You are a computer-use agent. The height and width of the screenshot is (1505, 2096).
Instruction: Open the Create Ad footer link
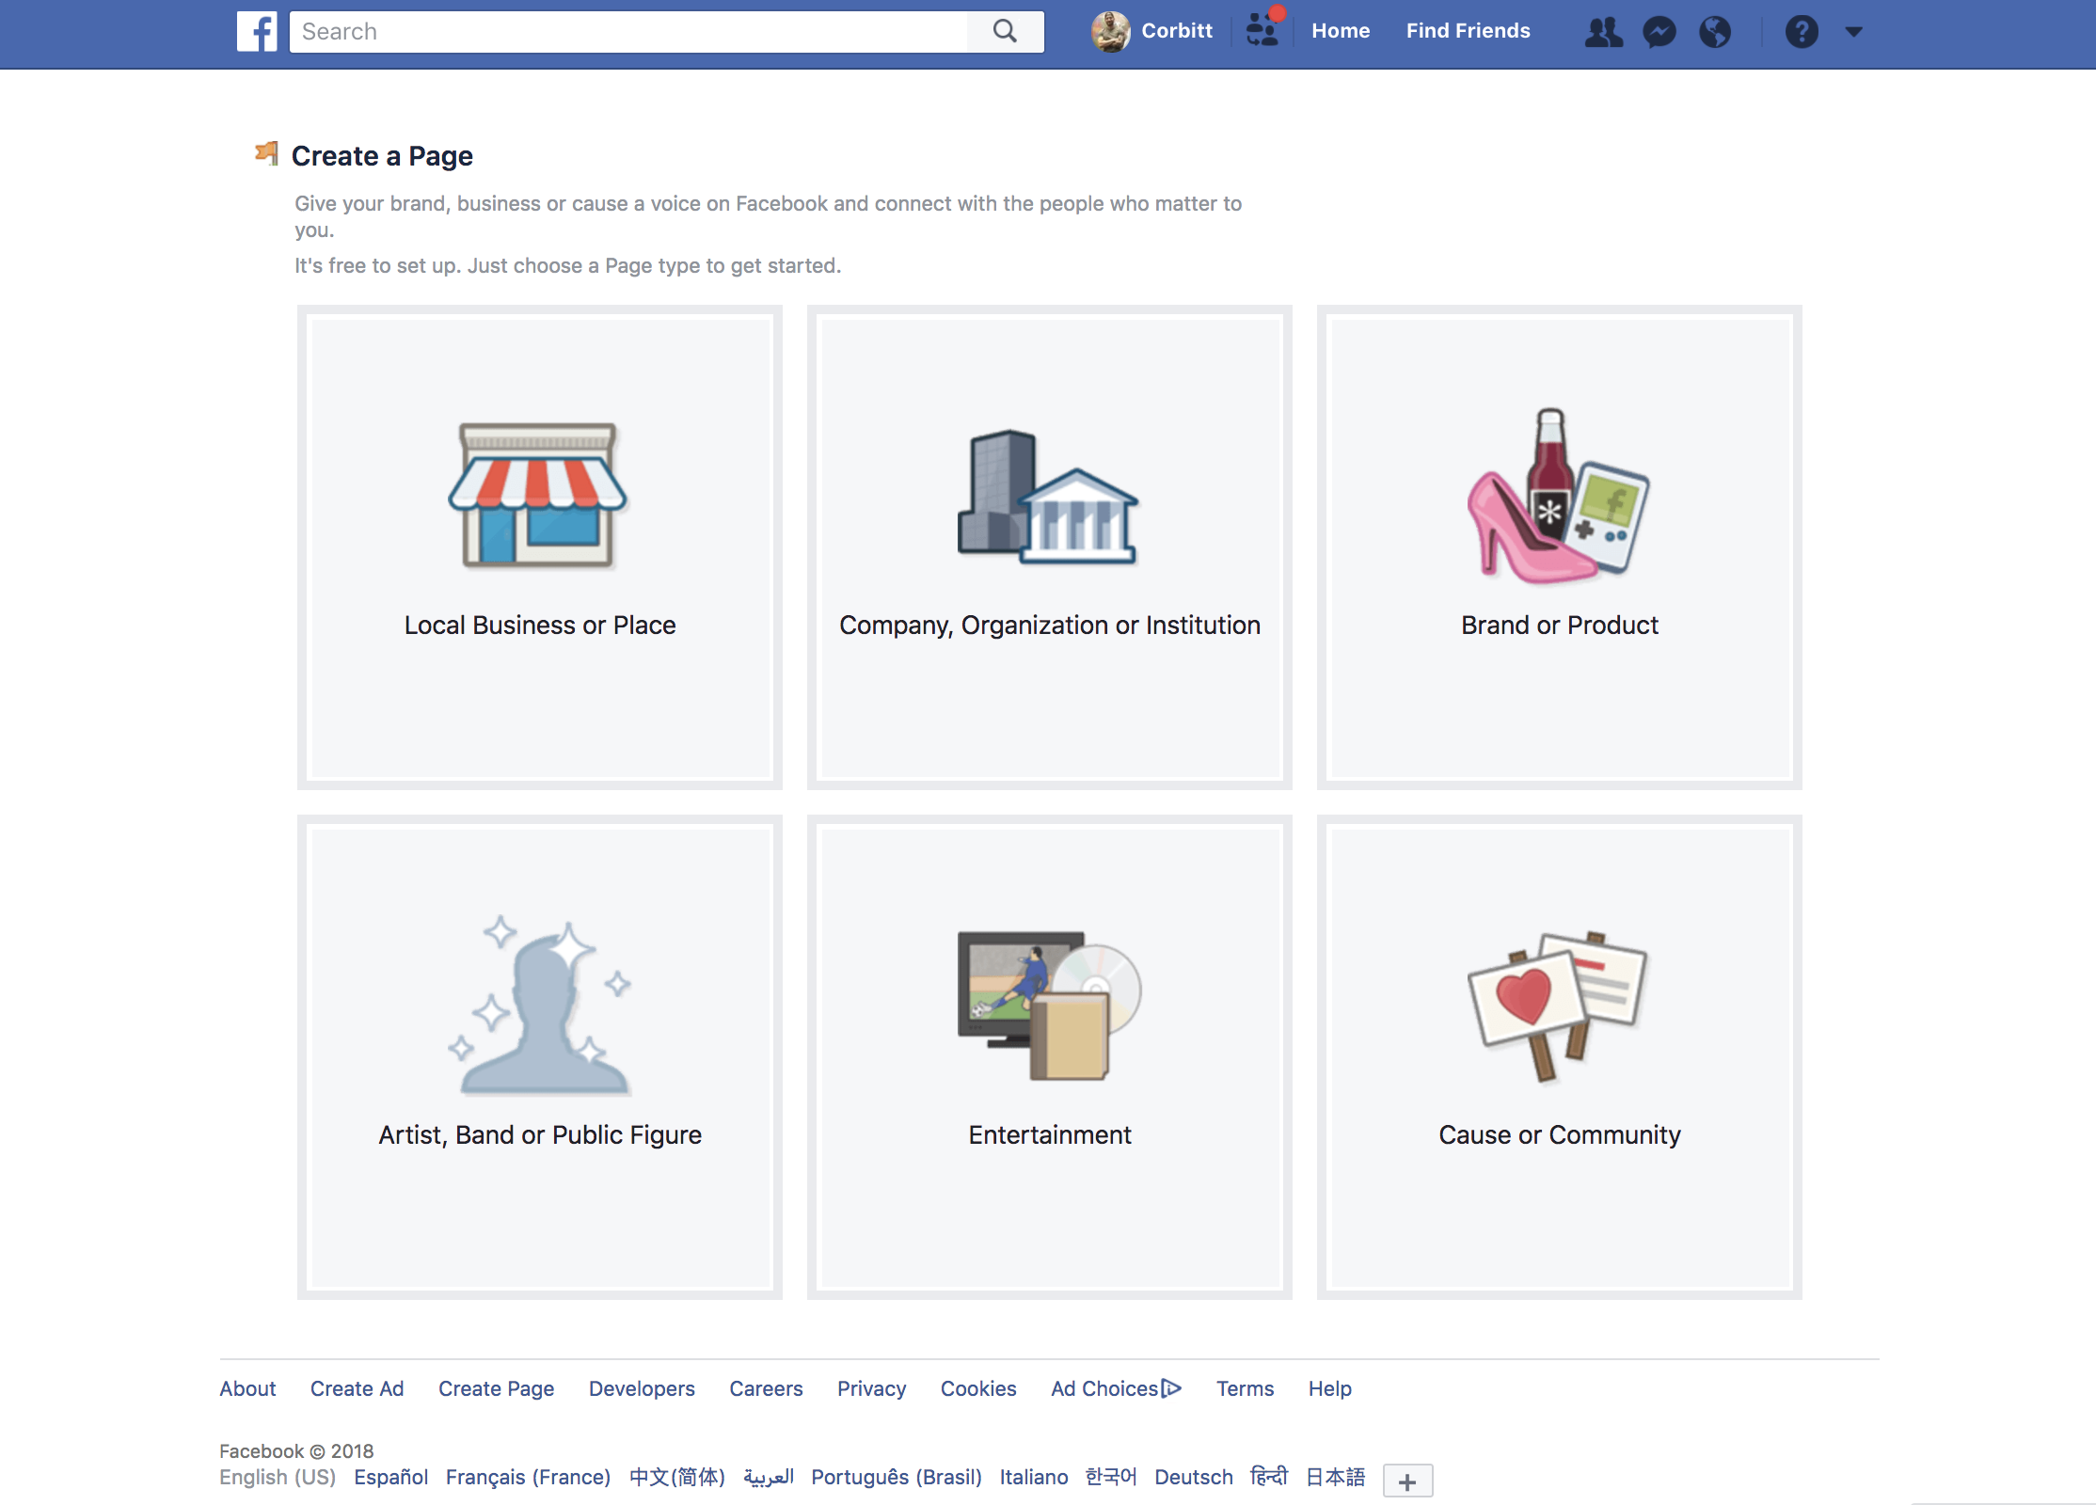(357, 1388)
